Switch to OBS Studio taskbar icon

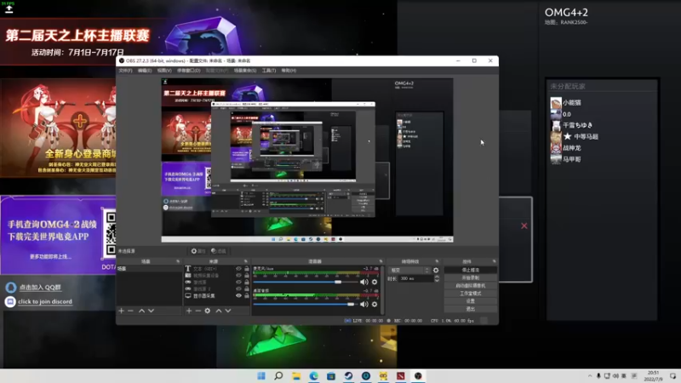click(418, 376)
